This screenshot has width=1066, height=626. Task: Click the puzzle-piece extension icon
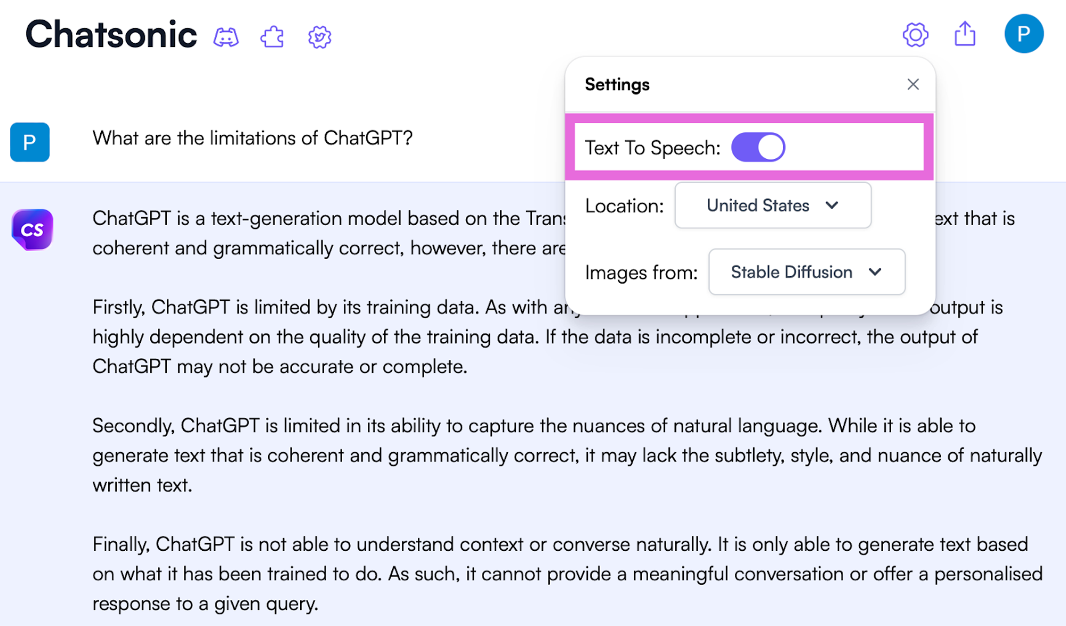(272, 36)
